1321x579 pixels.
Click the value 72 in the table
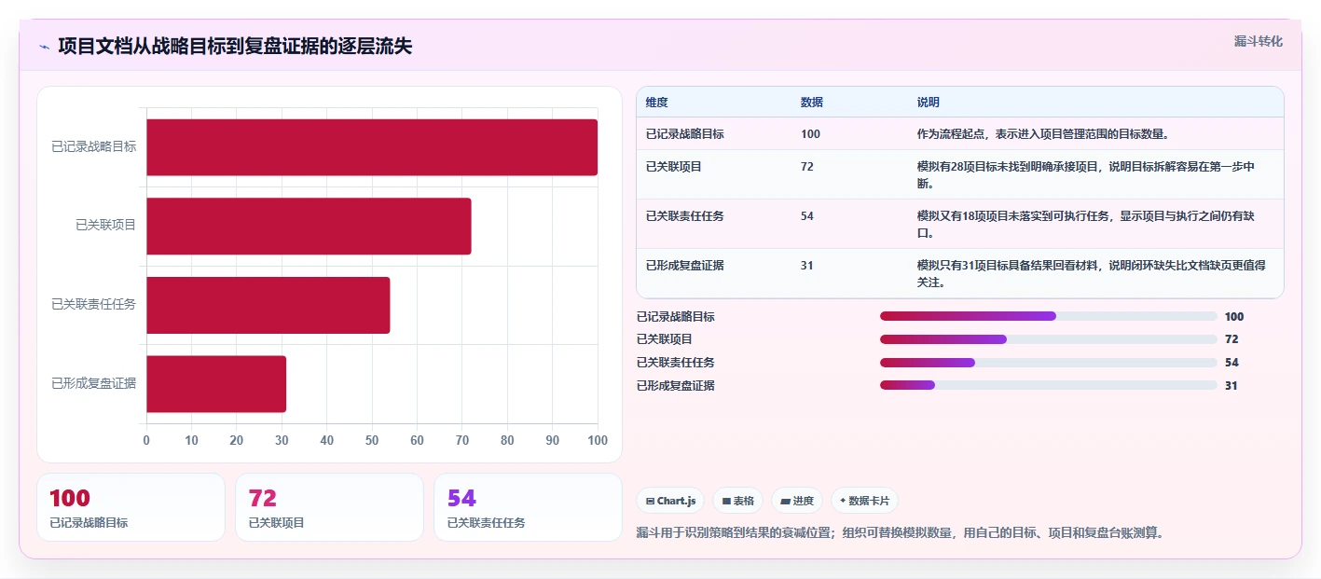click(x=807, y=167)
